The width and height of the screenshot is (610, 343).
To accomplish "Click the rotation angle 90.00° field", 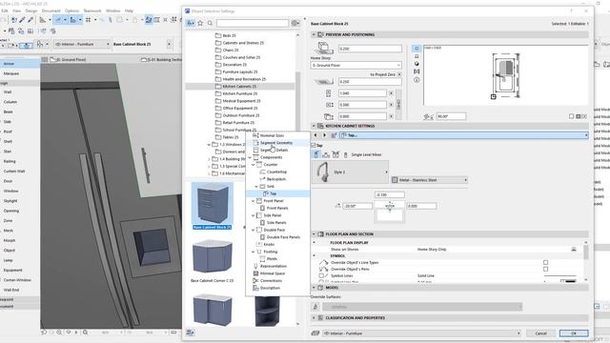I will tap(451, 116).
